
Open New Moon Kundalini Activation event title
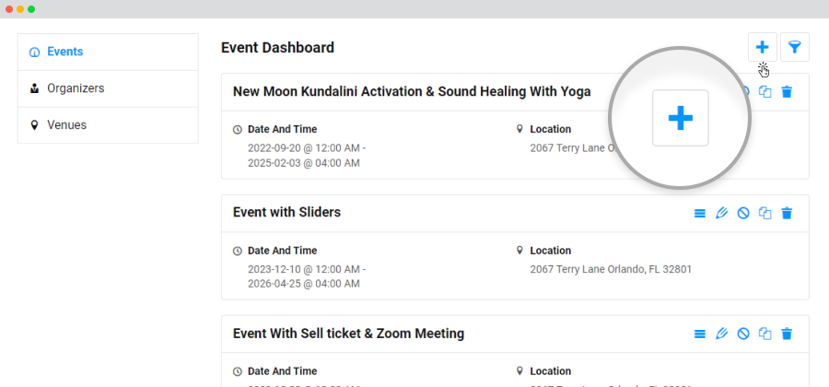[412, 92]
